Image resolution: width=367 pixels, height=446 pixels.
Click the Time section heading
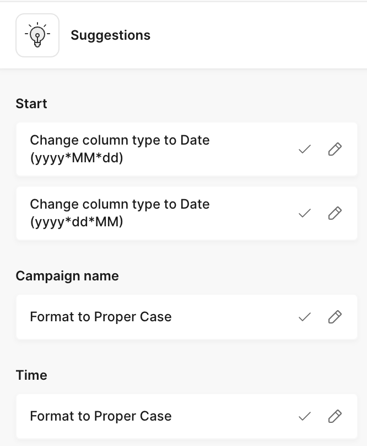click(31, 375)
